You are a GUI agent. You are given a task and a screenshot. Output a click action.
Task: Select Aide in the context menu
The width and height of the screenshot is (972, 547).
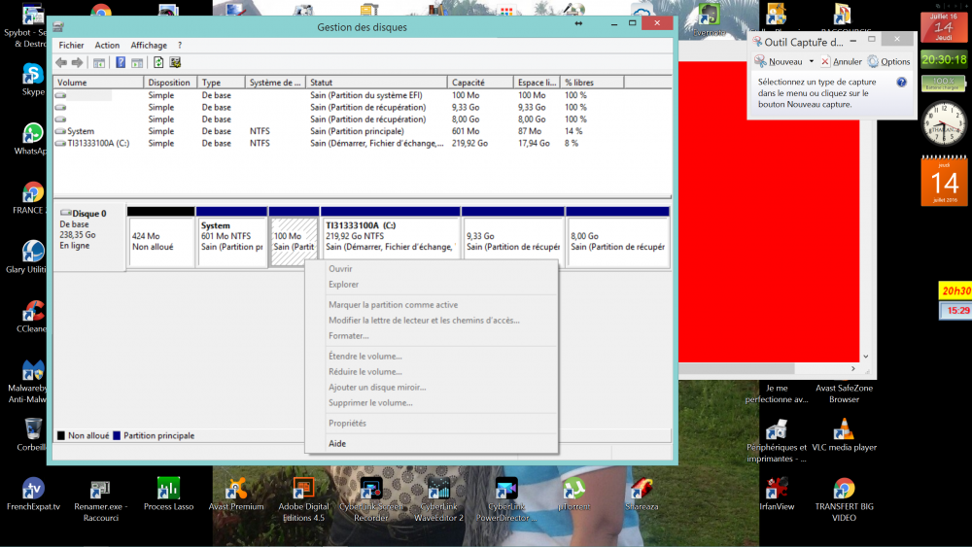[337, 443]
